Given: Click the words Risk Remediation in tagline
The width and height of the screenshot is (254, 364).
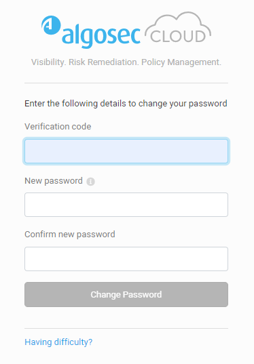Looking at the screenshot, I should [104, 62].
